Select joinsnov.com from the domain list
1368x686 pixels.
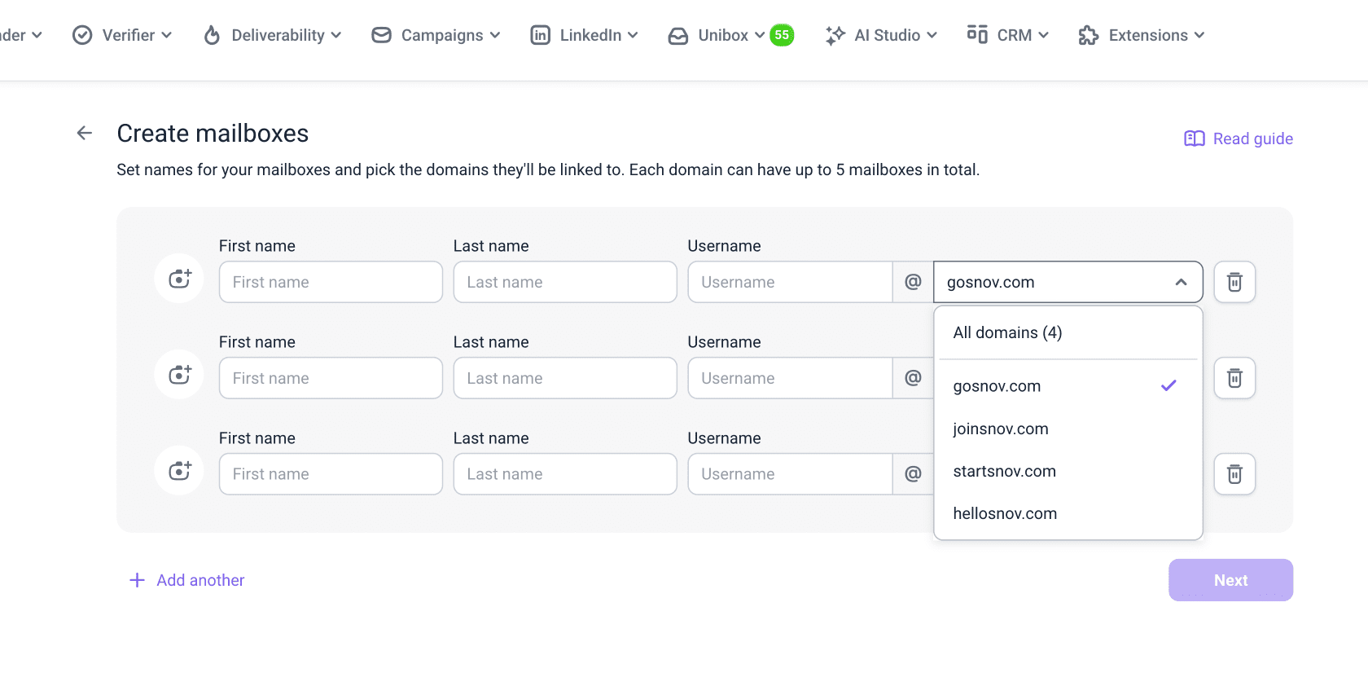coord(1001,429)
